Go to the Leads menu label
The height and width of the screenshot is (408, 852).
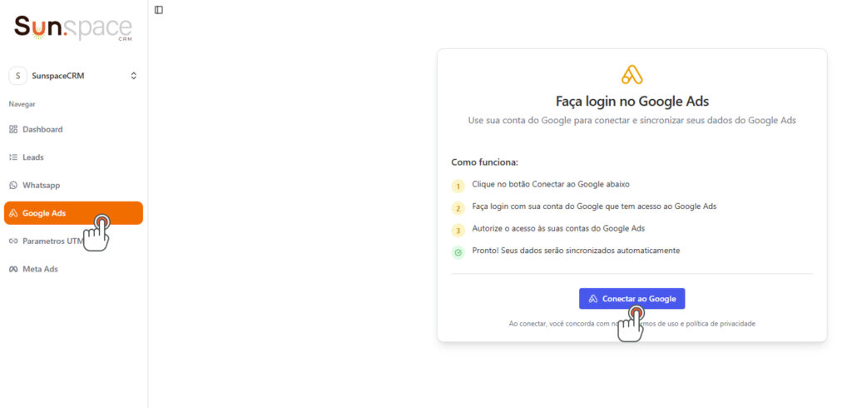pos(33,157)
